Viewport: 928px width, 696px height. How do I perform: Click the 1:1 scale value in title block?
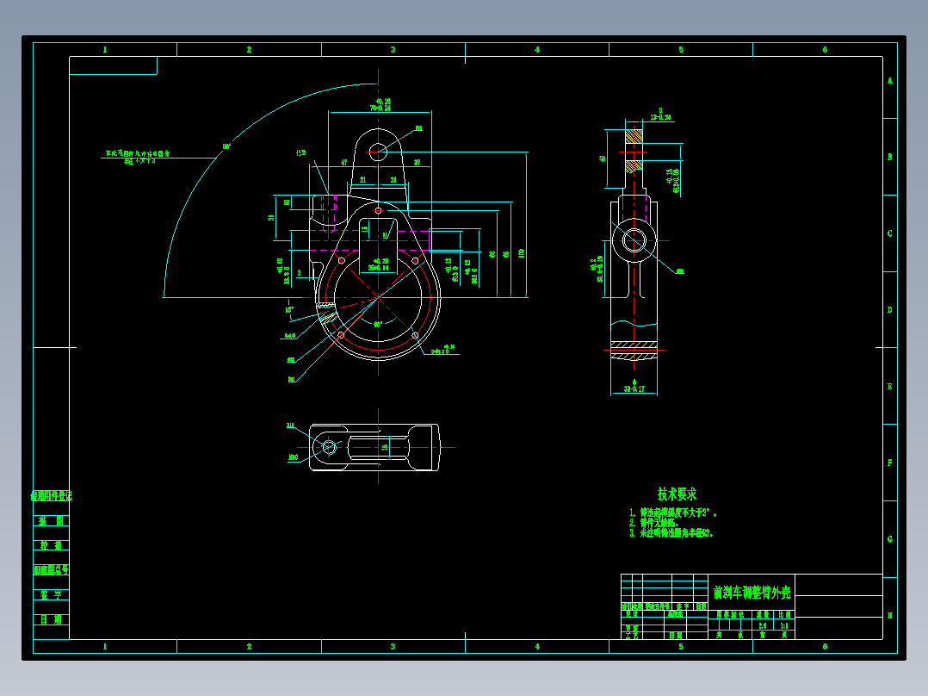point(784,625)
